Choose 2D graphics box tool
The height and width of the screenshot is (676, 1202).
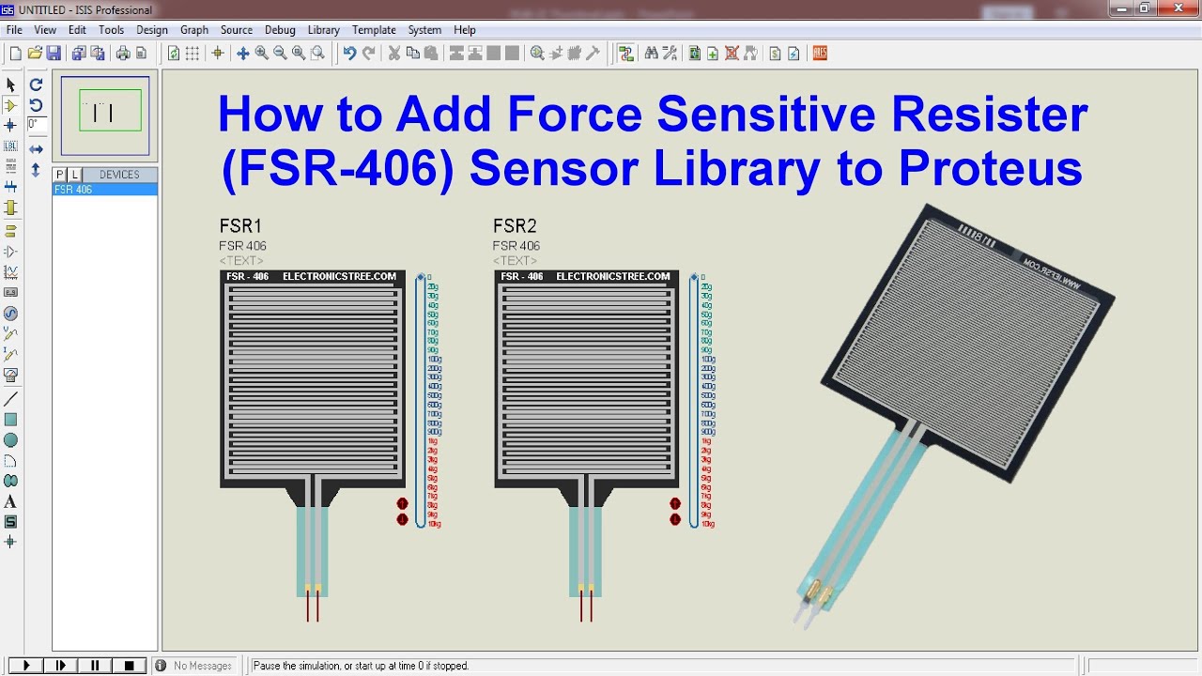pos(10,420)
